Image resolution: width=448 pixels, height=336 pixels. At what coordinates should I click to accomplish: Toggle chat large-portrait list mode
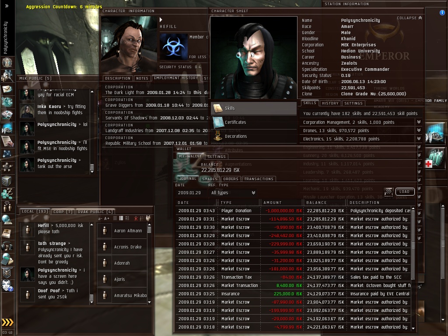(127, 218)
